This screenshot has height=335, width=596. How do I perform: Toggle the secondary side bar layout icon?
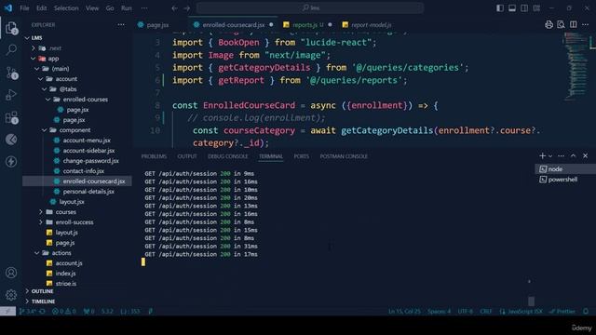pos(524,8)
